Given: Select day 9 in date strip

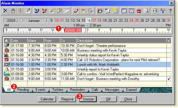Looking at the screenshot, I should (51, 21).
